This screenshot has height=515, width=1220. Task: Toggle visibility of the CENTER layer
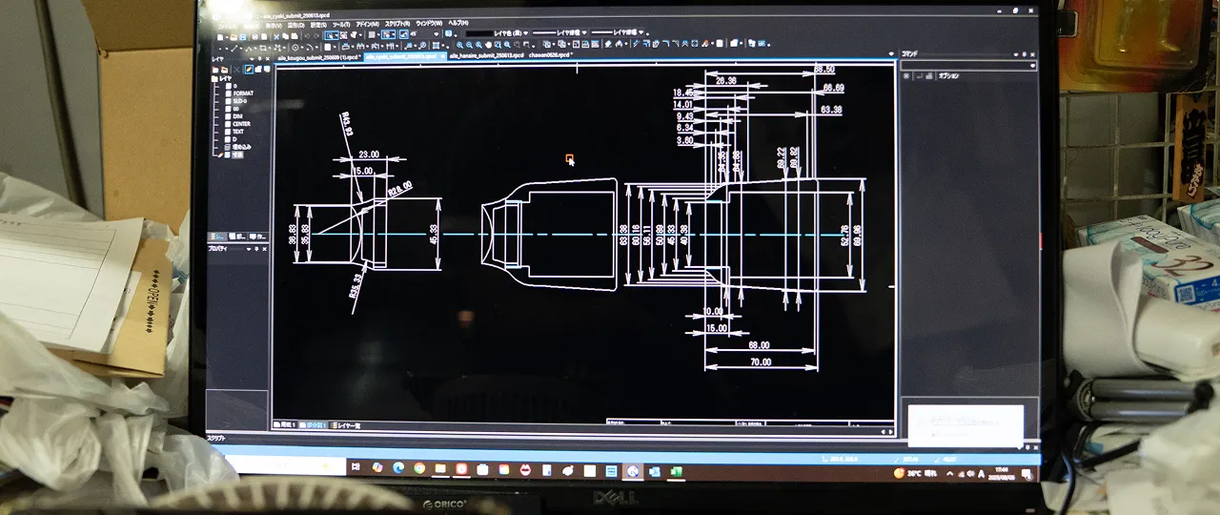coord(226,123)
